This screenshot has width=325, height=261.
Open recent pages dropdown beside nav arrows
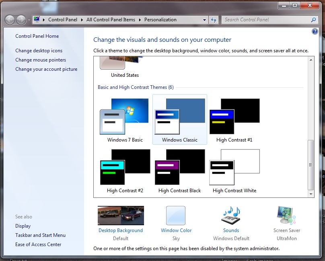(x=29, y=20)
